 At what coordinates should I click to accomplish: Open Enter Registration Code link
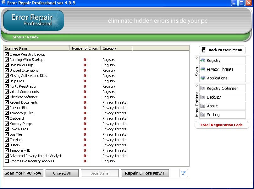[222, 125]
